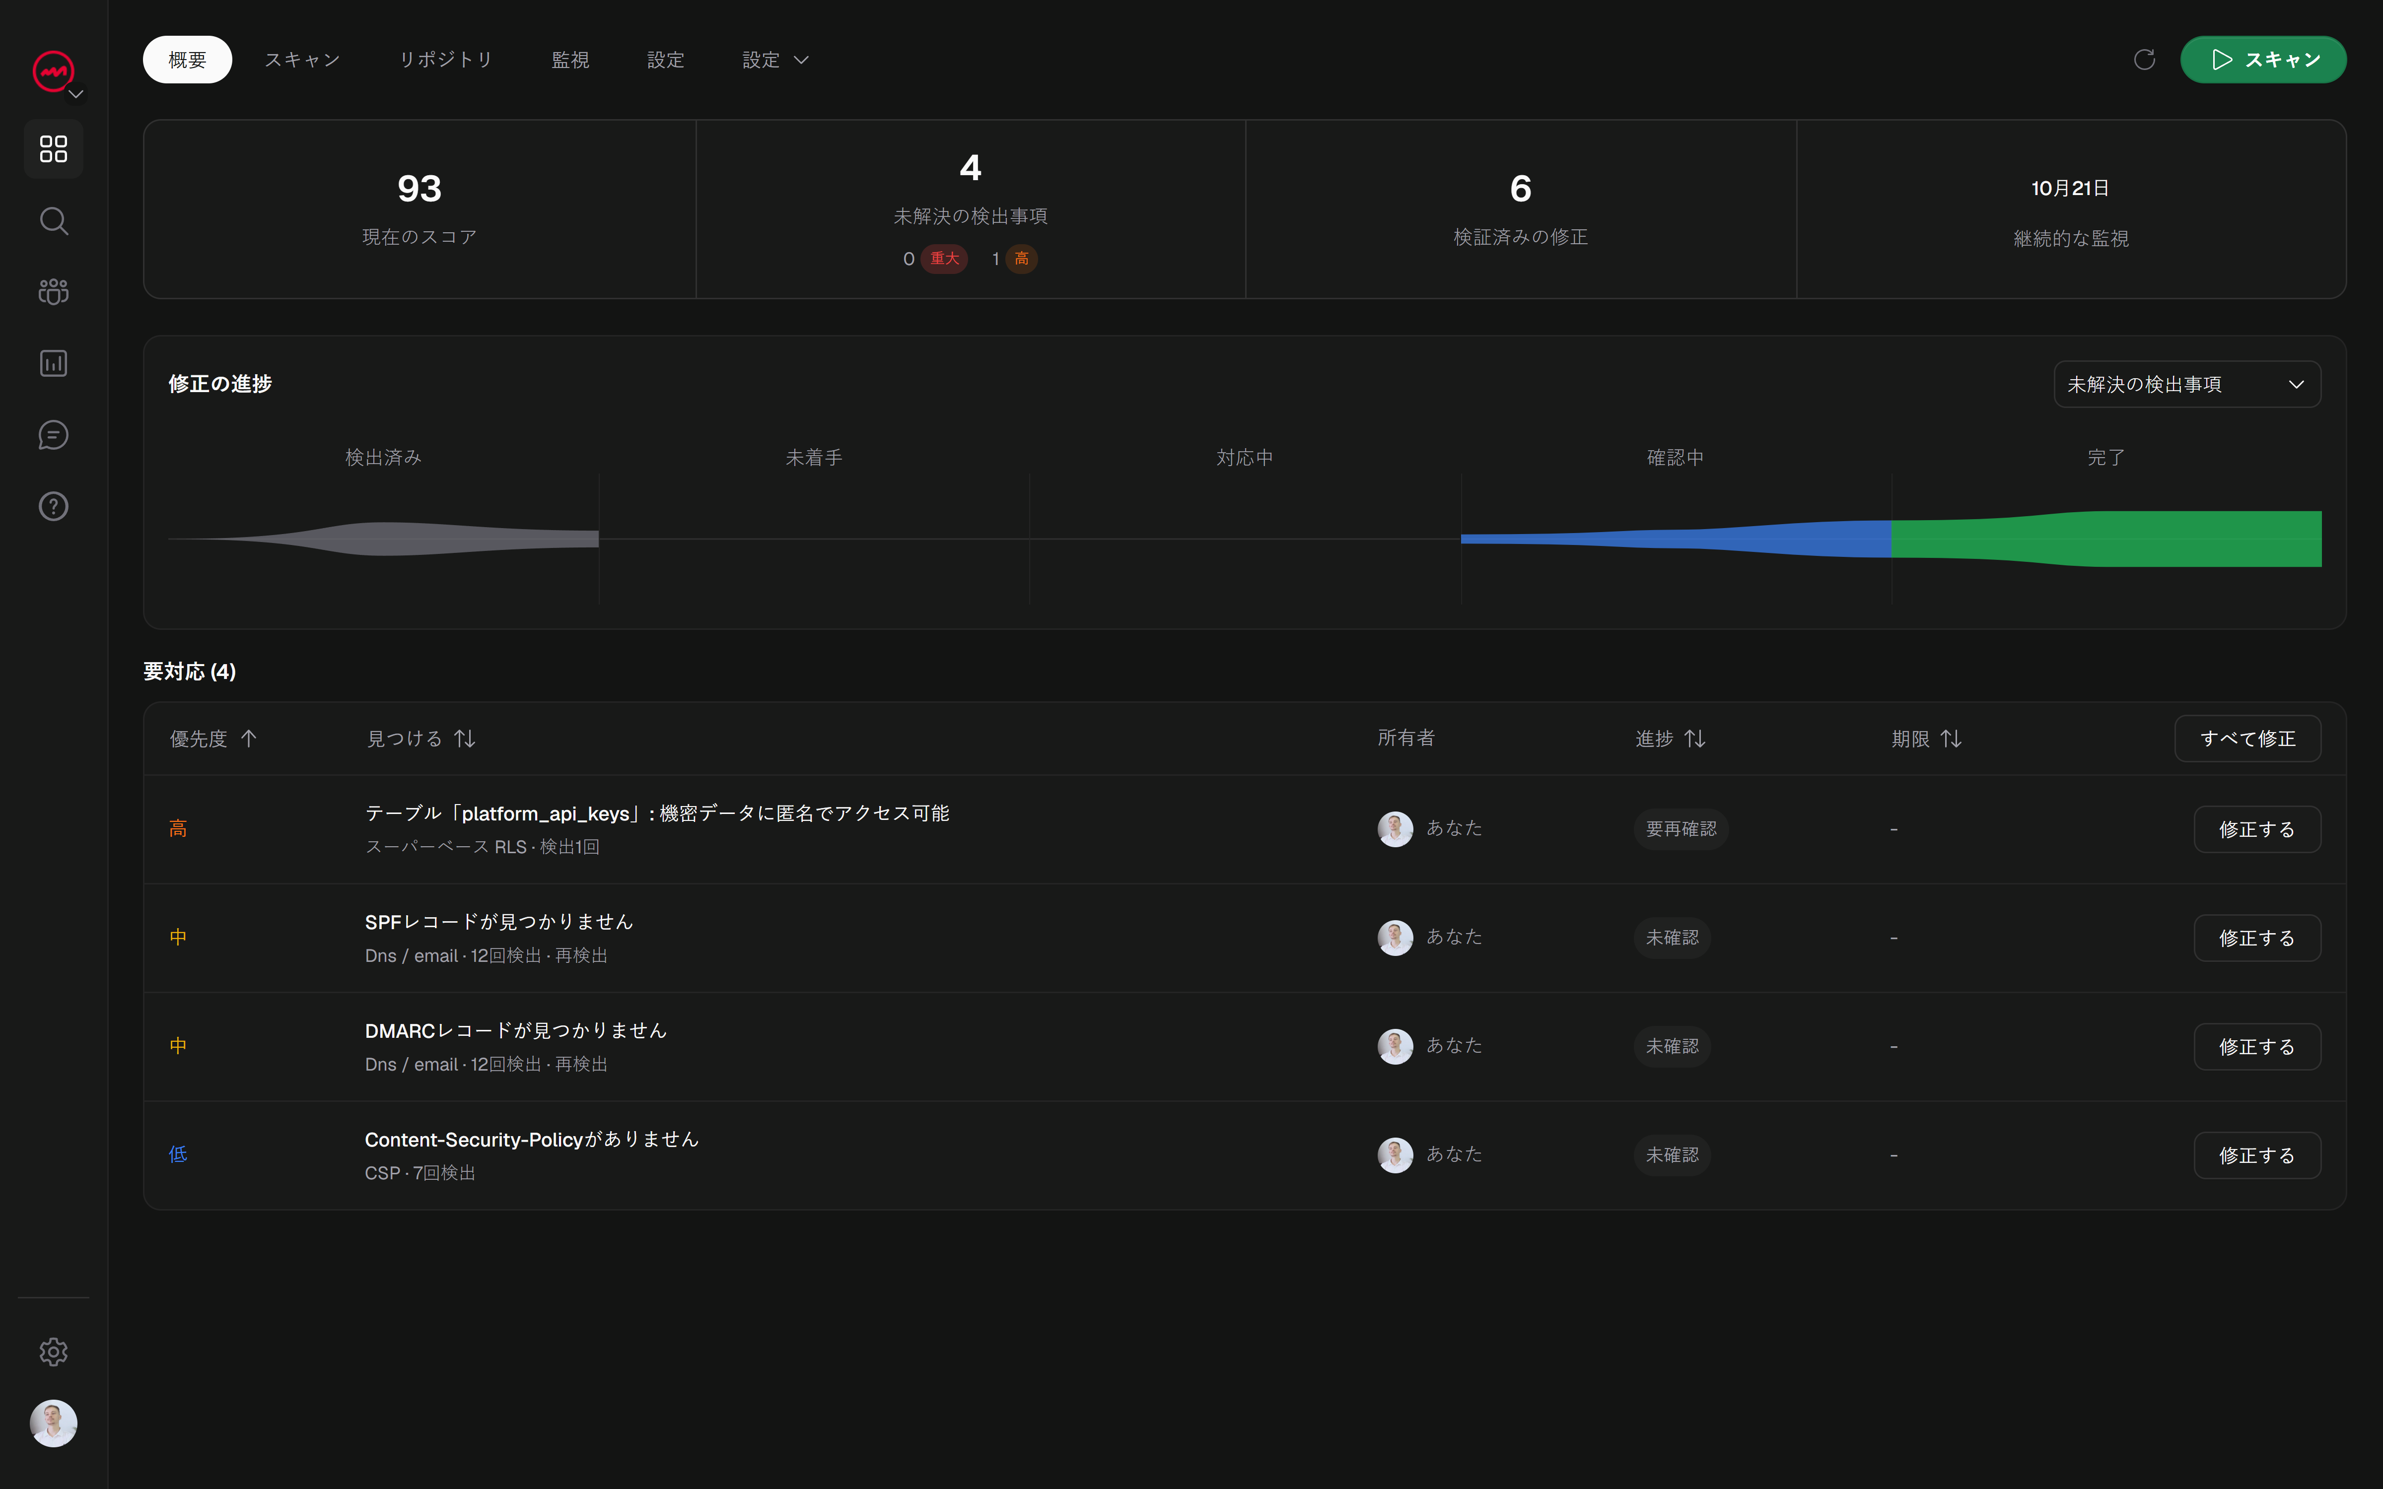The width and height of the screenshot is (2383, 1489).
Task: Sort by 進捗 column arrows
Action: (x=1695, y=739)
